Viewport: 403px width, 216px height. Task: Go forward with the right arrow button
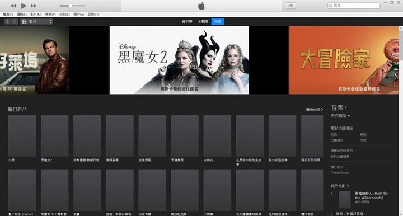15,22
